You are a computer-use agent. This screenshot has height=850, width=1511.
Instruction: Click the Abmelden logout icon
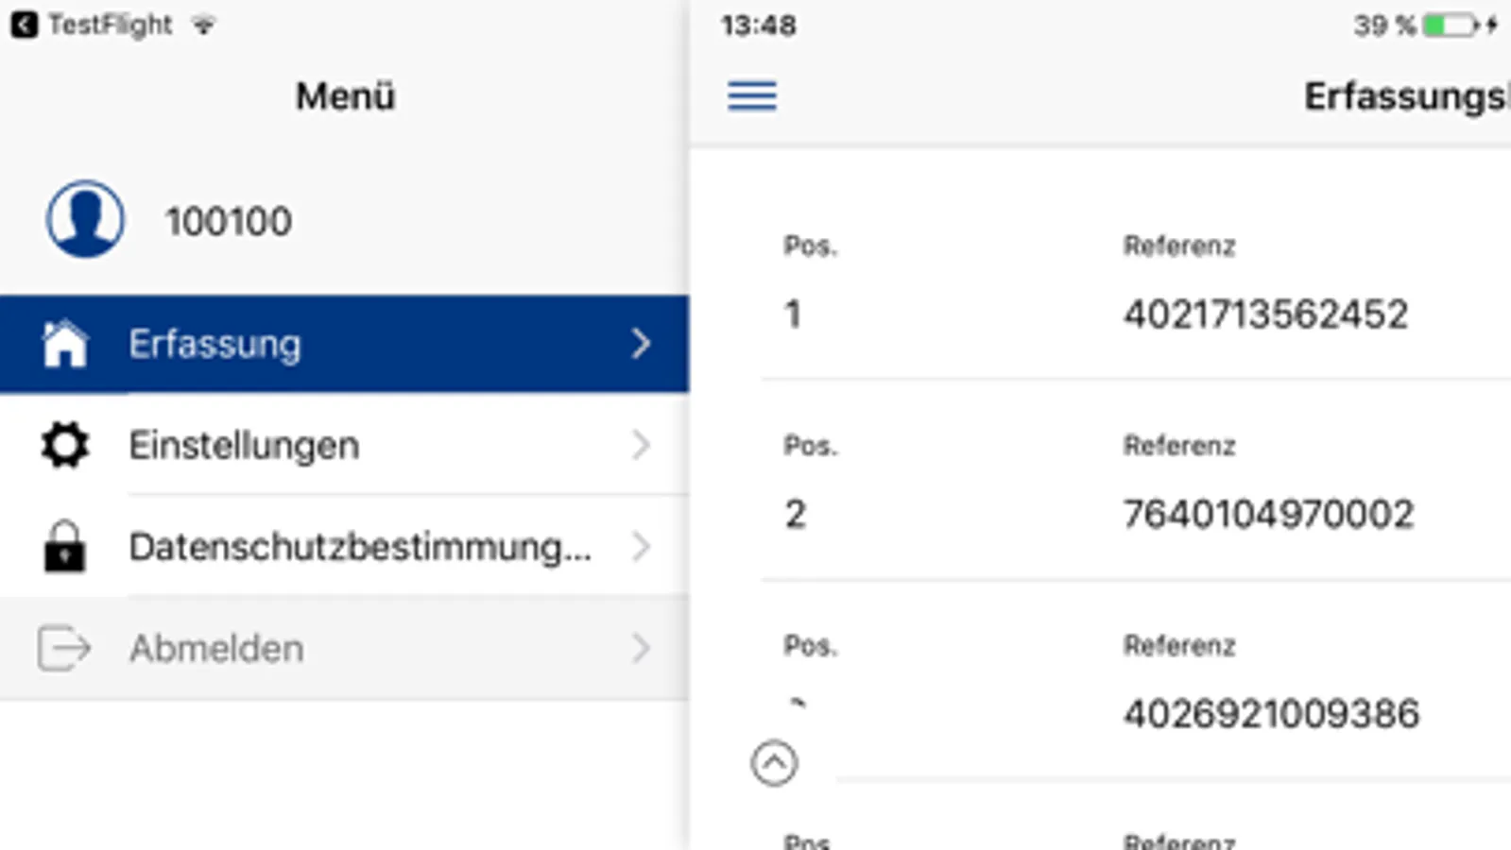point(63,648)
